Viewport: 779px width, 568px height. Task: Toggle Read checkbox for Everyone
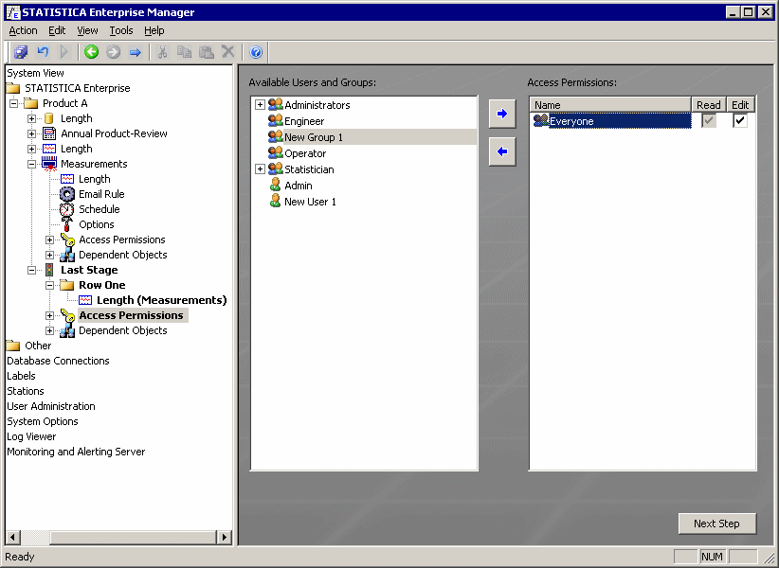tap(708, 120)
